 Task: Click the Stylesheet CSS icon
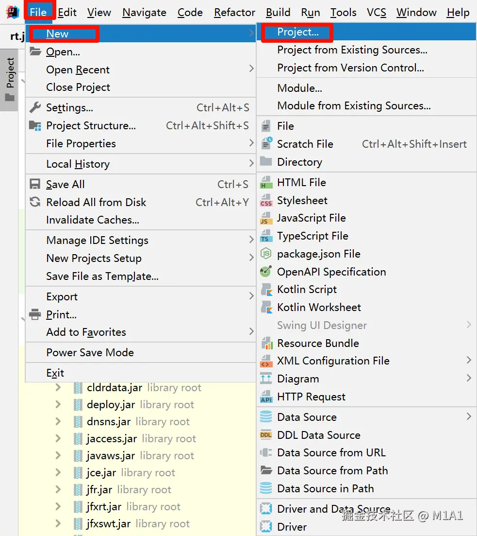(x=266, y=201)
